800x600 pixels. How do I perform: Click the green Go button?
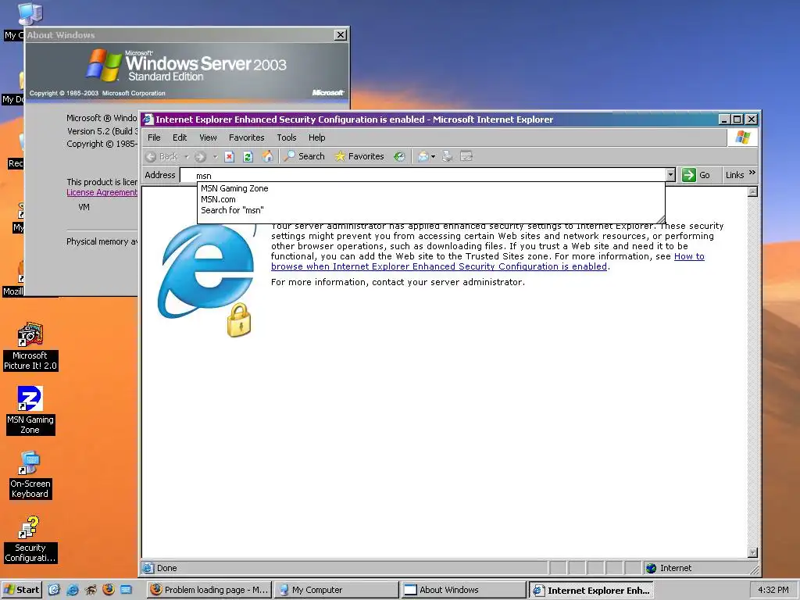(x=696, y=175)
